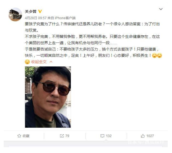Click the 关少曾 profile avatar
The width and height of the screenshot is (172, 153).
(15, 14)
